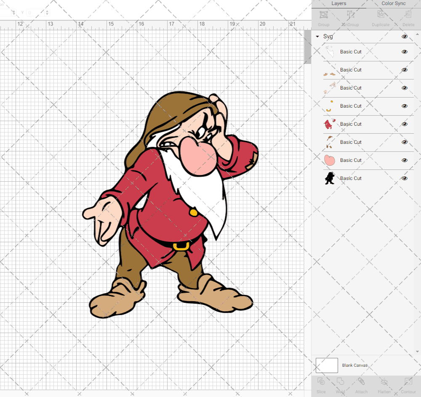
Task: Select the white beard layer thumbnail
Action: click(330, 52)
